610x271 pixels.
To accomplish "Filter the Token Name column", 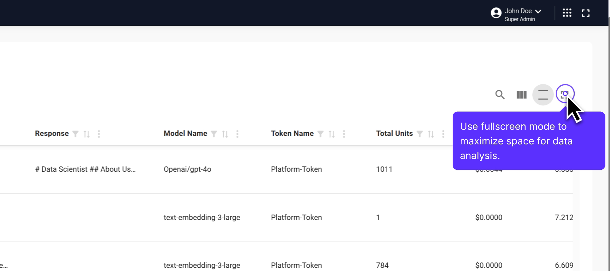I will click(x=321, y=134).
